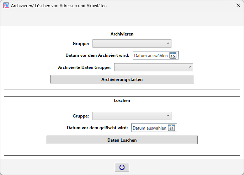Open calendar icon for archive date
This screenshot has height=175, width=244.
173,55
